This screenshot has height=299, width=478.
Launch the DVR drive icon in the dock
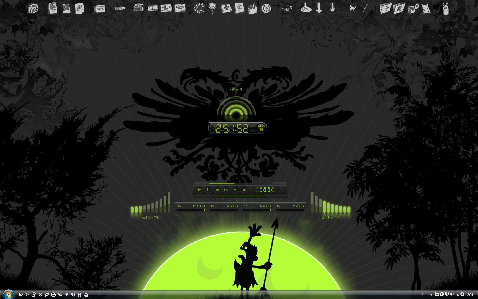pos(120,9)
